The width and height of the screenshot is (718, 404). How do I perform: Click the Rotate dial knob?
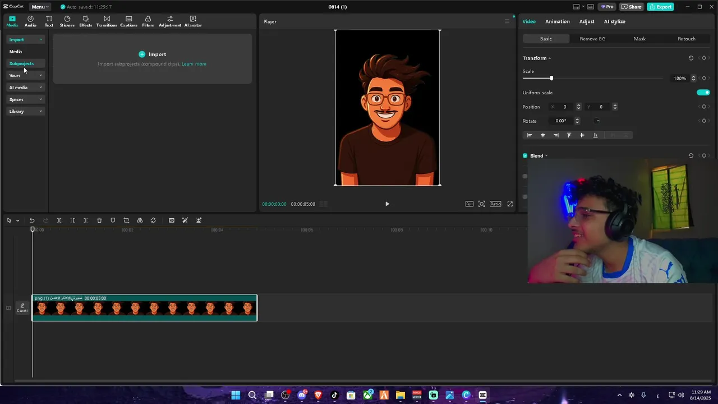tap(598, 121)
